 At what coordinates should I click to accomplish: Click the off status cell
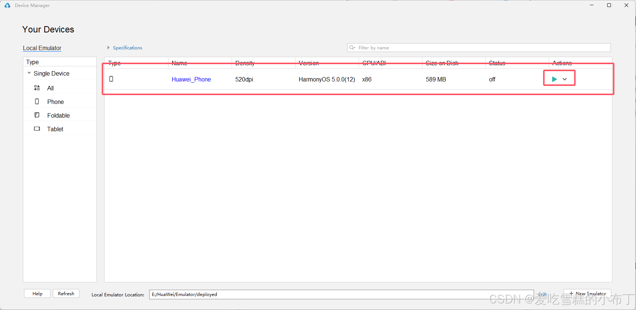pos(492,79)
